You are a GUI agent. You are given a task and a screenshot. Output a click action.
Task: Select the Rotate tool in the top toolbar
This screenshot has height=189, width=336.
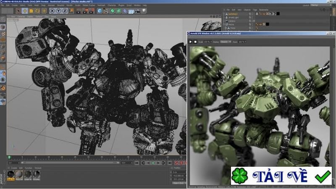tap(38, 10)
